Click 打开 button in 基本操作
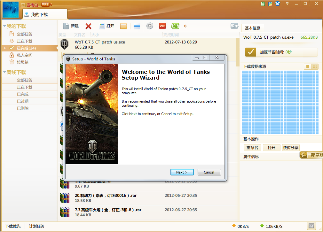Viewport: 323px width, 232px height. (272, 148)
